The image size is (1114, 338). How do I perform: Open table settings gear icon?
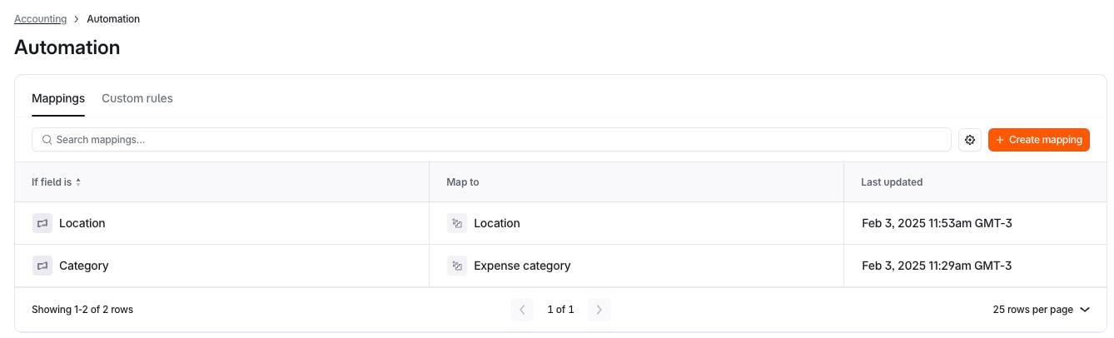[x=970, y=140]
